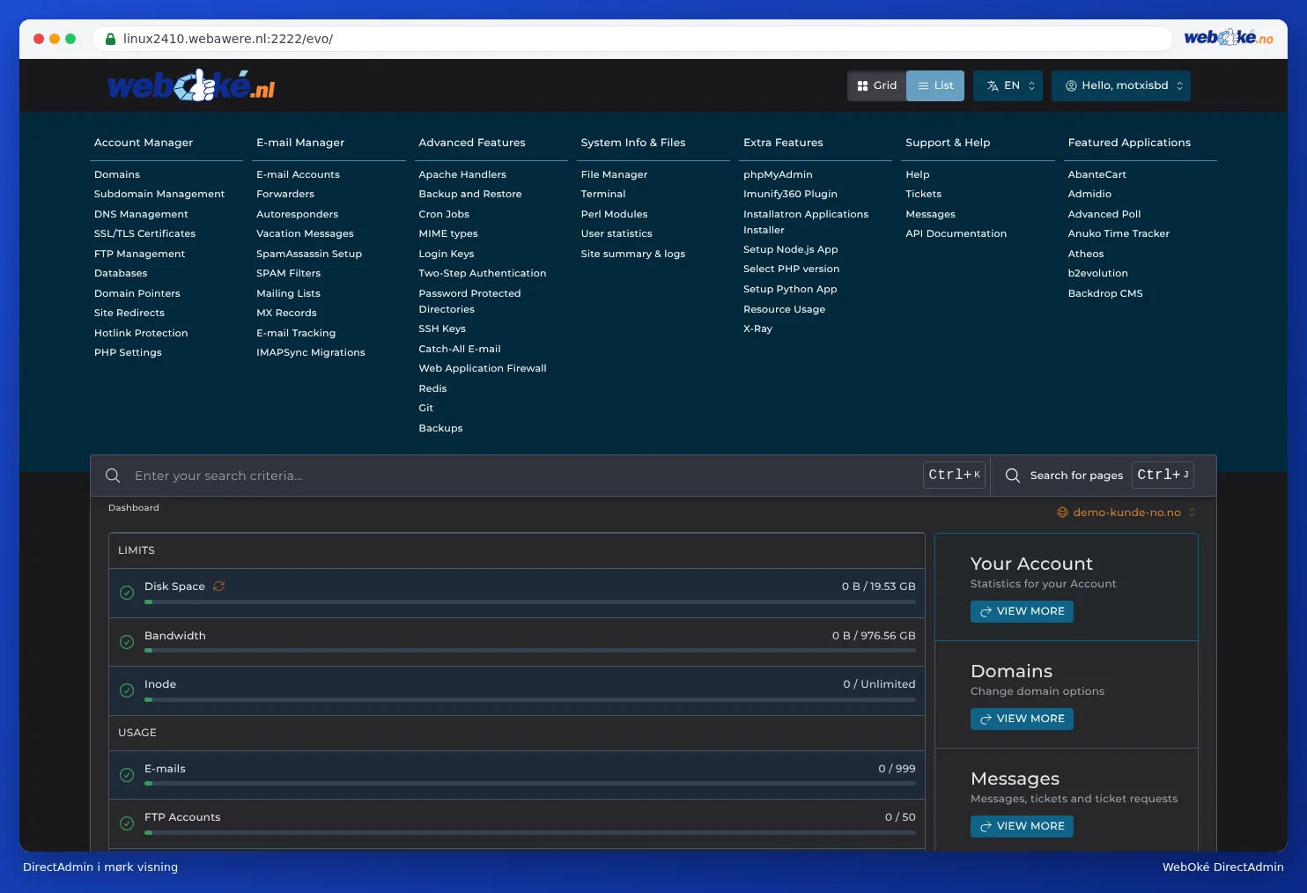Open Select PHP version link
Image resolution: width=1307 pixels, height=893 pixels.
(791, 269)
